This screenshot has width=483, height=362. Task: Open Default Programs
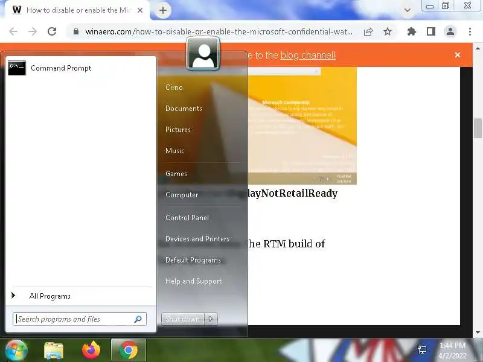193,260
